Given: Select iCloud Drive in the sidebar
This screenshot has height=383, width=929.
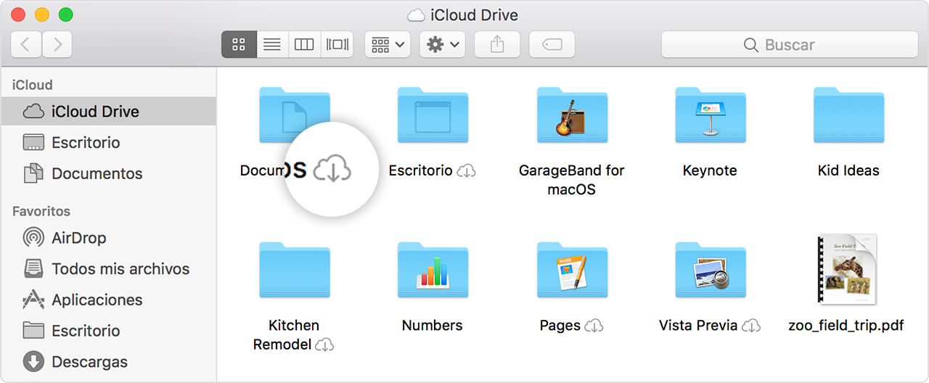Looking at the screenshot, I should 108,112.
